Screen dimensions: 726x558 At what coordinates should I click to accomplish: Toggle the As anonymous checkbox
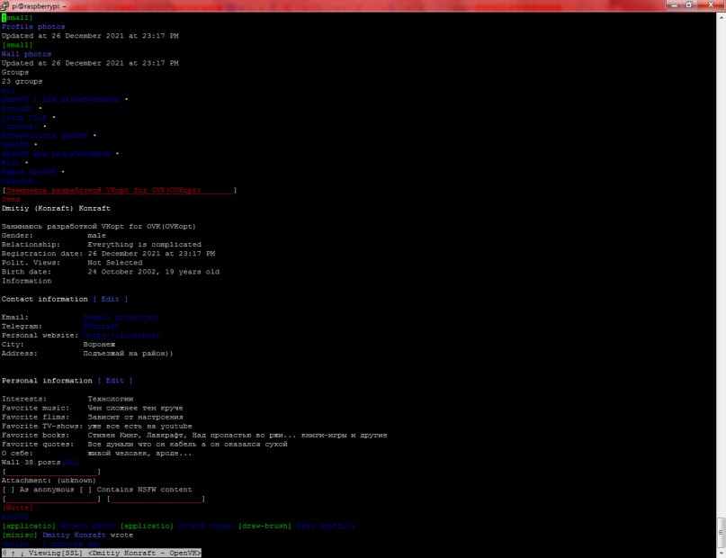pyautogui.click(x=8, y=490)
